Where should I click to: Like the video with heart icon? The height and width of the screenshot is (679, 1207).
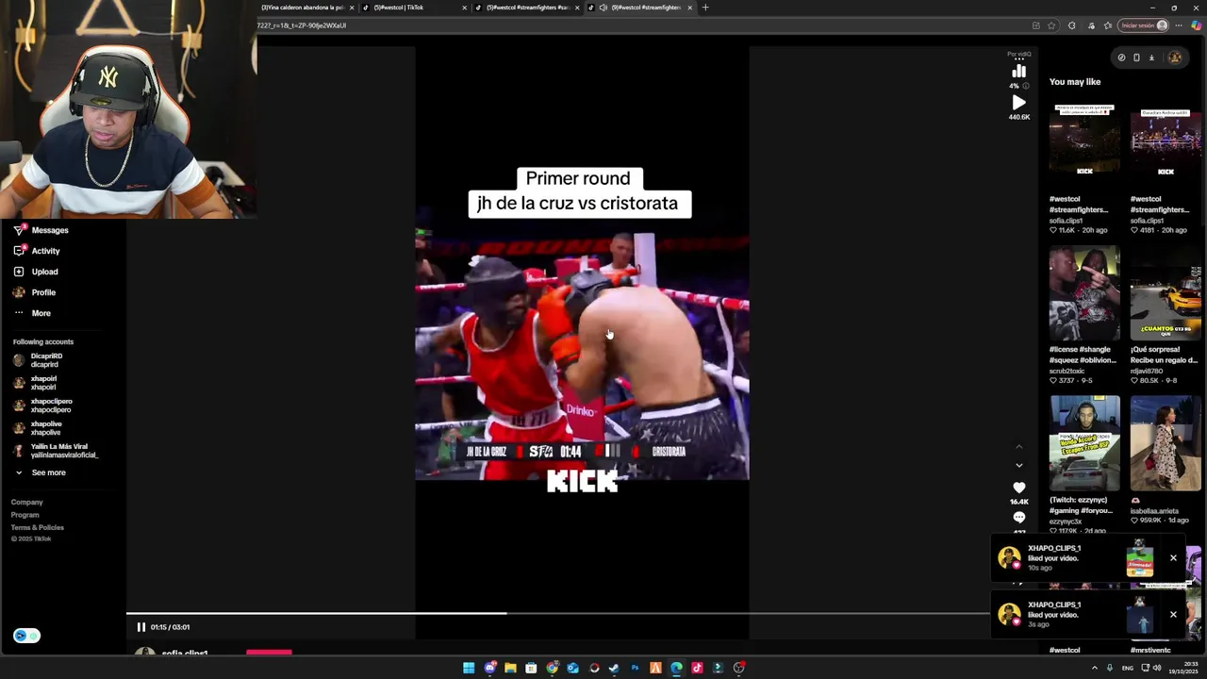pyautogui.click(x=1018, y=488)
